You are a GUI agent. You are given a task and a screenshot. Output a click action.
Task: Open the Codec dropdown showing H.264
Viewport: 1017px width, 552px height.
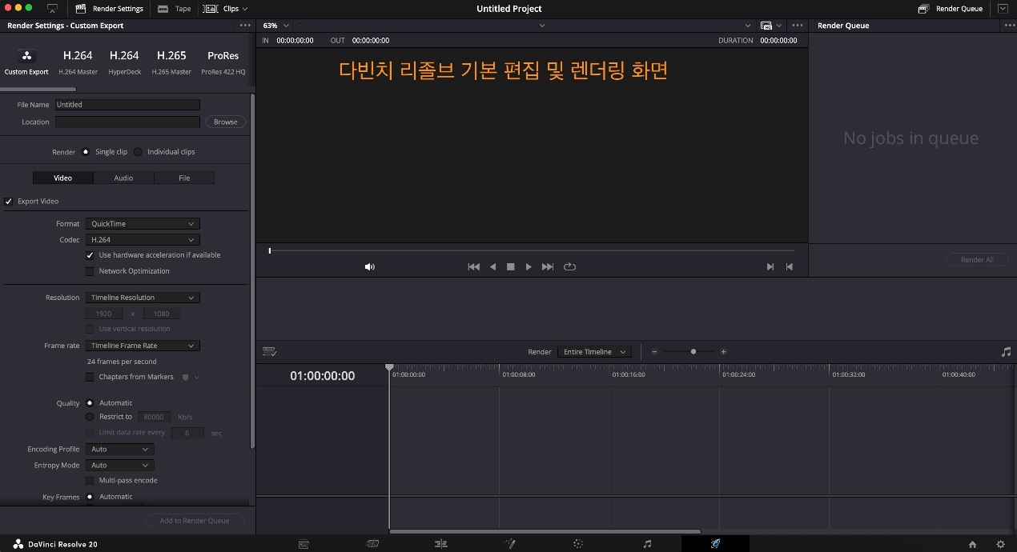click(143, 240)
